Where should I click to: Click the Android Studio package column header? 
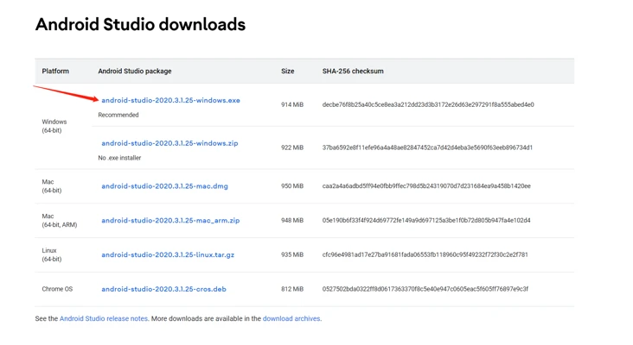tap(135, 72)
